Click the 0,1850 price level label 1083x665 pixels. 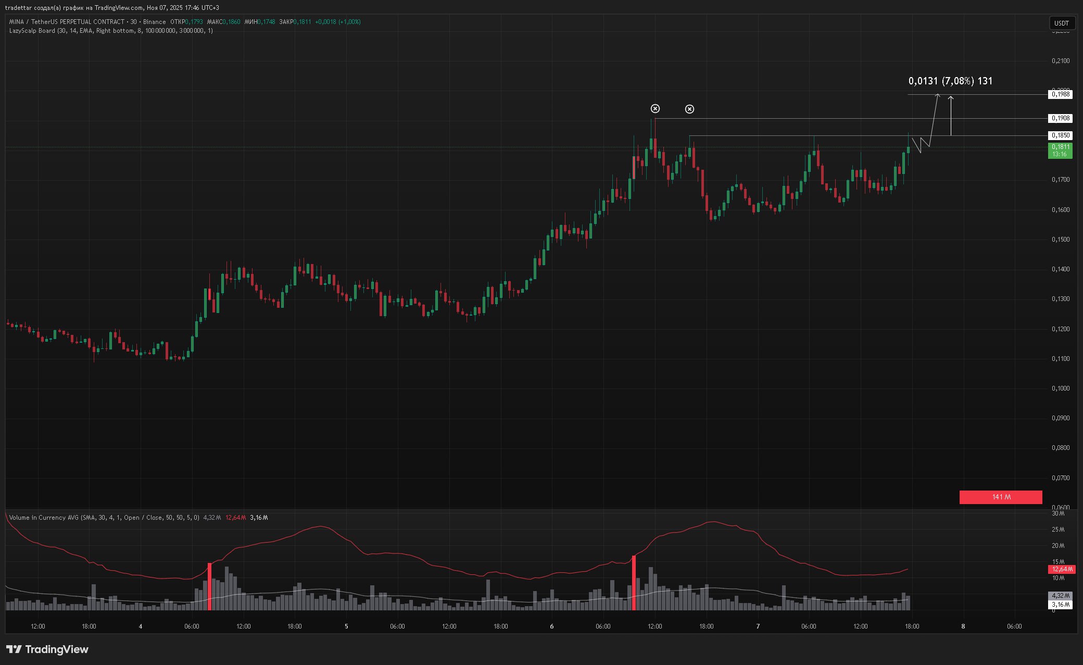1060,135
